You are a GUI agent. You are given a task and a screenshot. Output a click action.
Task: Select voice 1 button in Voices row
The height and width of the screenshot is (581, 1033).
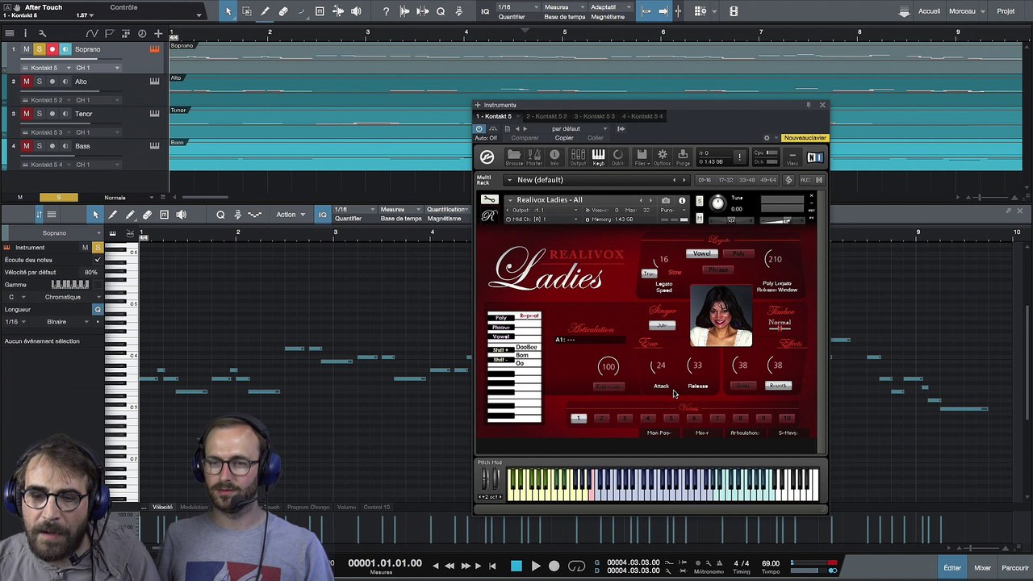point(578,418)
